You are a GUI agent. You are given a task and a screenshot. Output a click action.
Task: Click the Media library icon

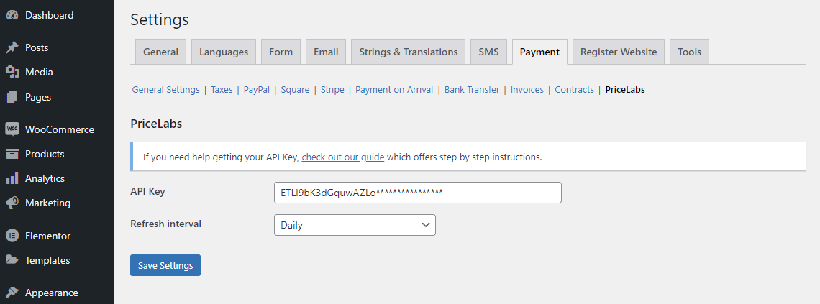point(12,72)
